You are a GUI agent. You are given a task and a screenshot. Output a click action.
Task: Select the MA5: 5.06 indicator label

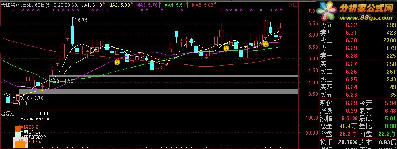pos(203,5)
